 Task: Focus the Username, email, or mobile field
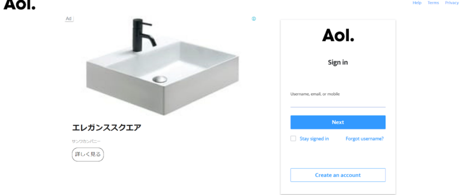pyautogui.click(x=338, y=102)
